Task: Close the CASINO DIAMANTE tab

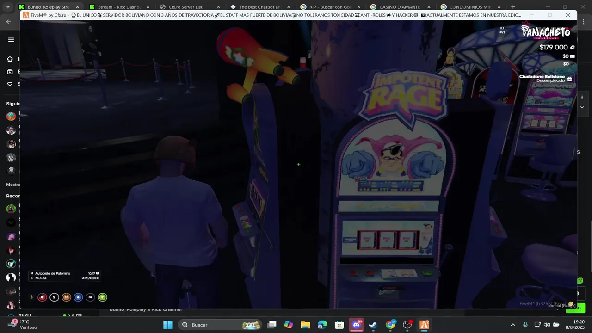Action: [x=429, y=7]
